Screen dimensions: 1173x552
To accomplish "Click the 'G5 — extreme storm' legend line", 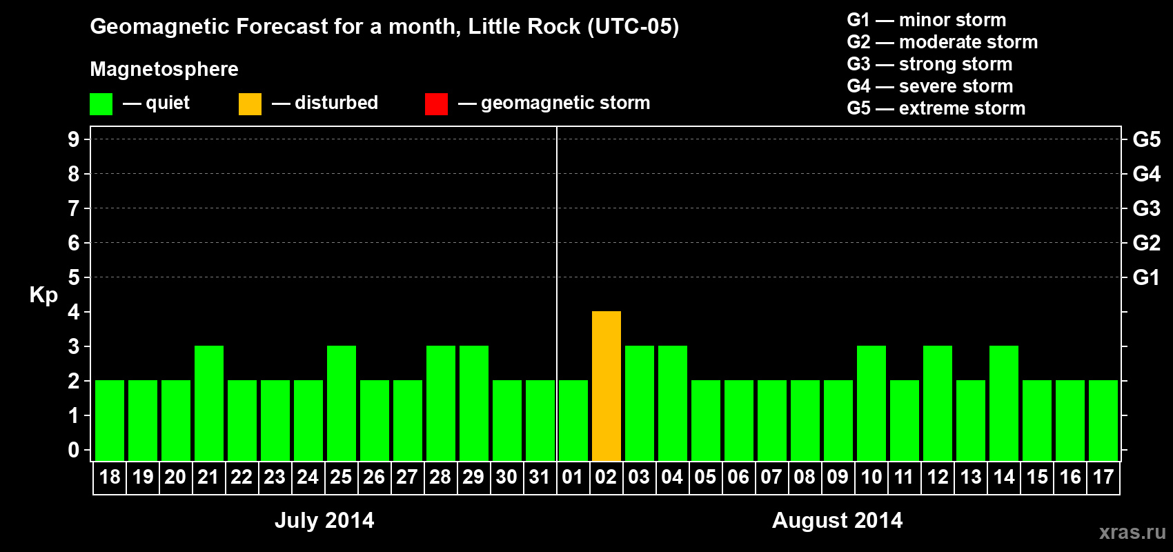I will (x=936, y=108).
